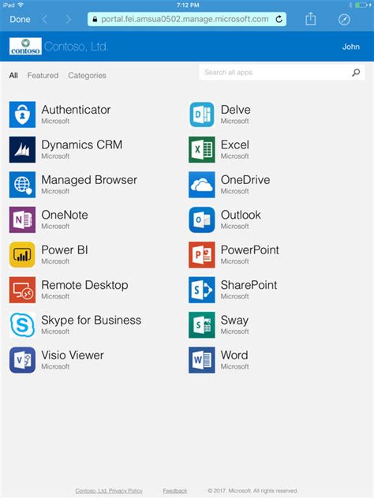Click the OneNote title text

pos(65,215)
